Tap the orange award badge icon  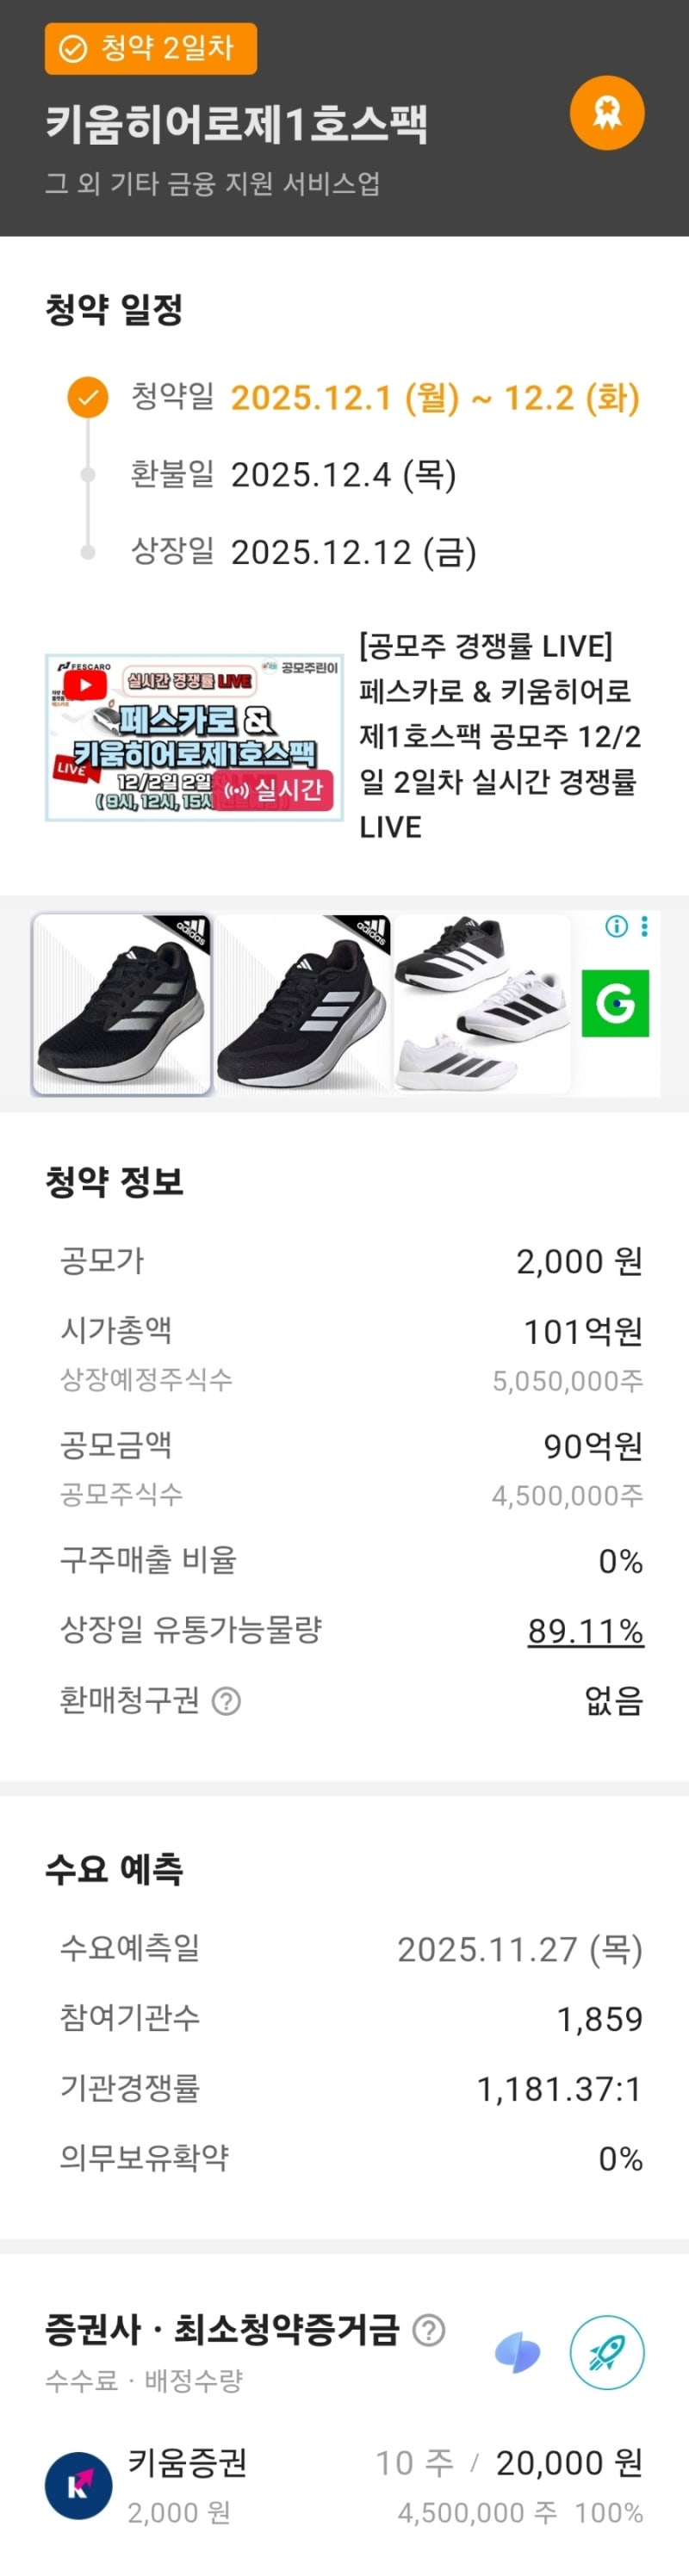point(606,113)
